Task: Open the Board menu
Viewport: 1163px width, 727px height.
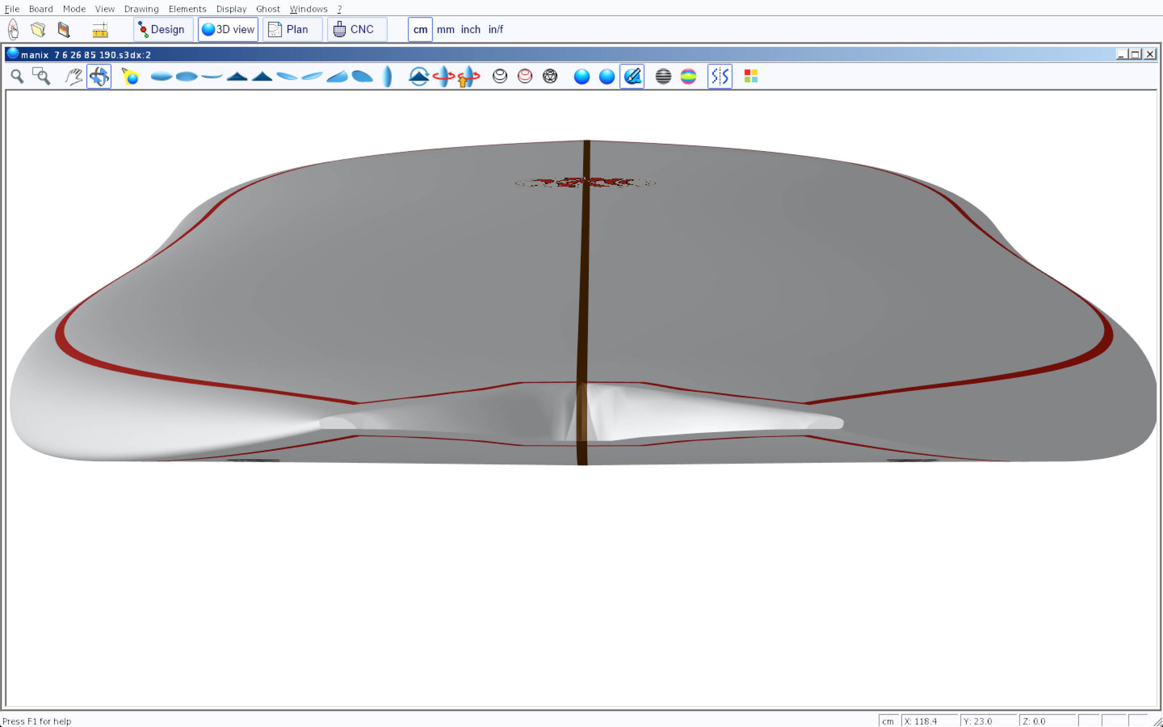Action: click(41, 8)
